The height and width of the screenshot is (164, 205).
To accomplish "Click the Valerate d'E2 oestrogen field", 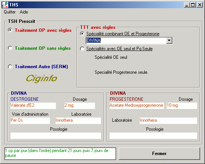I will pos(33,106).
